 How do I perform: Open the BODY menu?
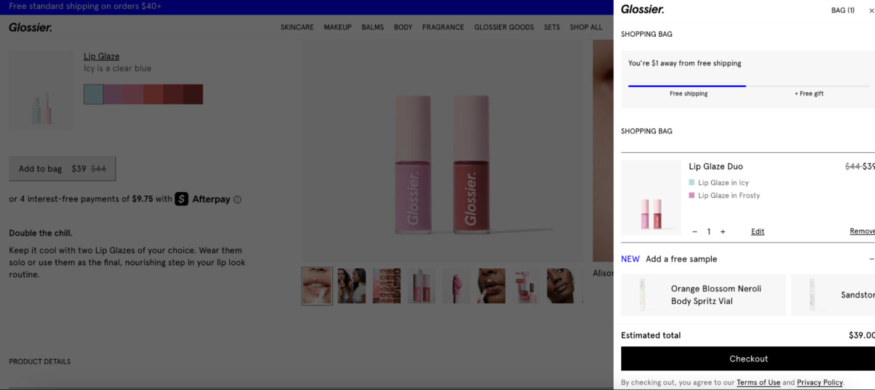(x=403, y=27)
